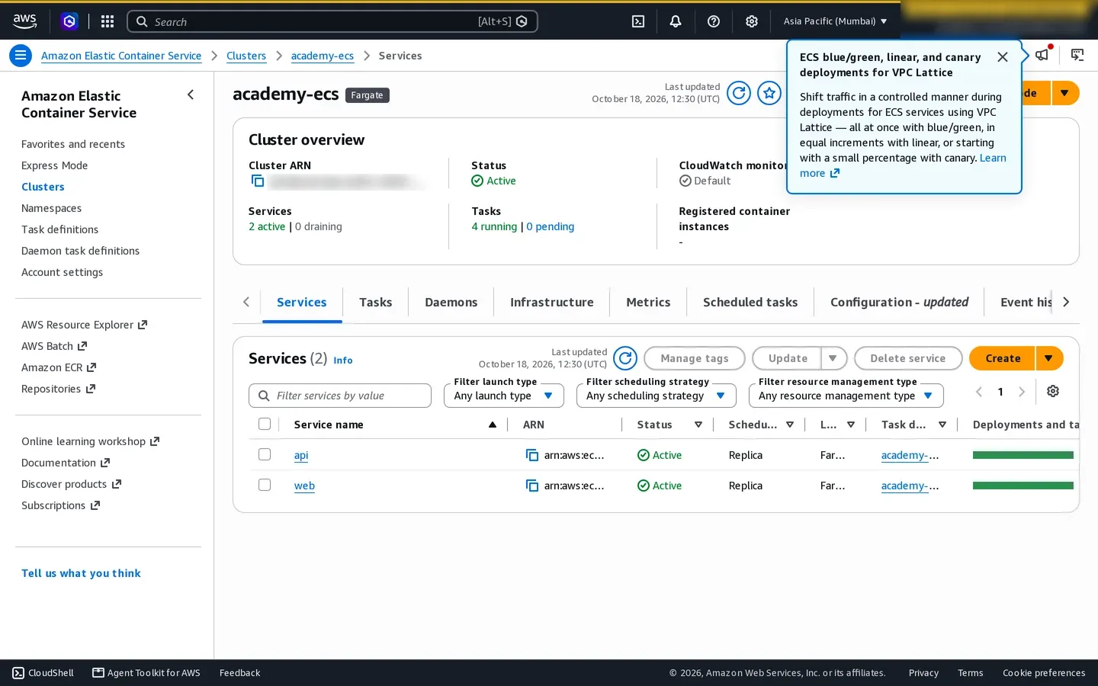Close the blue/green deployments popup
1098x686 pixels.
(1003, 57)
